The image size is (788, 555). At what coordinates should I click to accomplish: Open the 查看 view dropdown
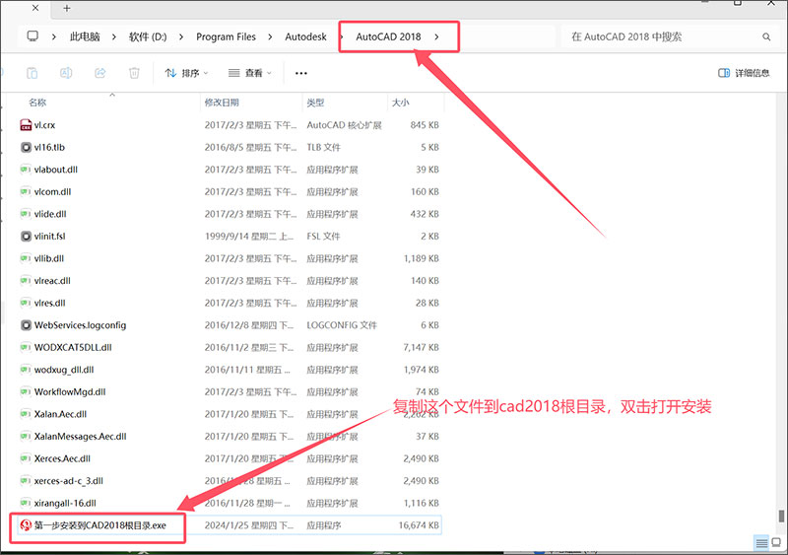(x=250, y=73)
